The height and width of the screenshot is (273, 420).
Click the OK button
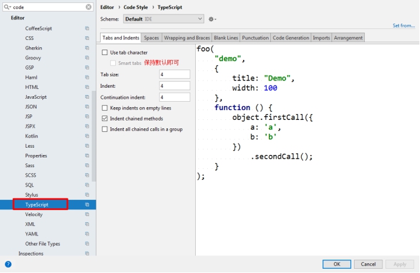(337, 264)
